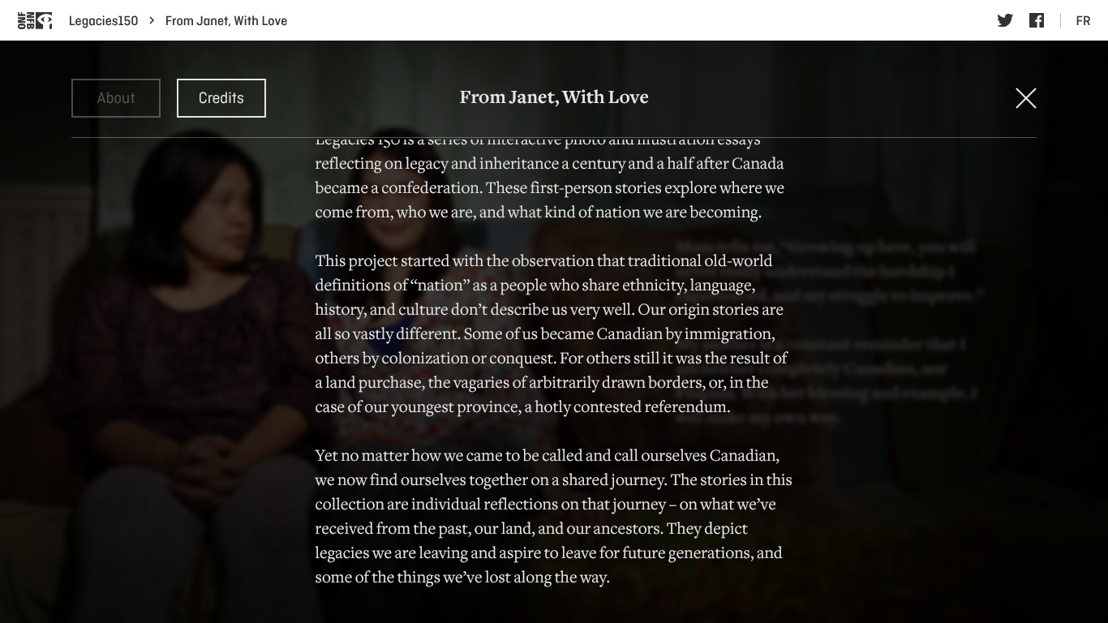Open the About tab

(116, 98)
